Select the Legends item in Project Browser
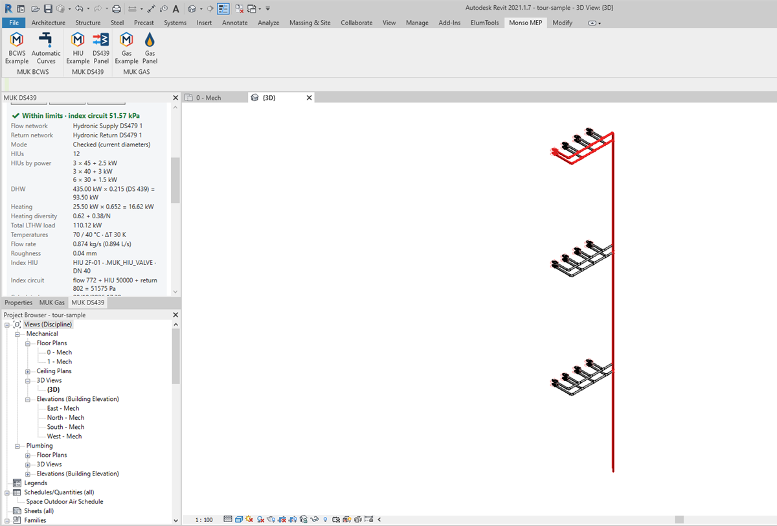 tap(36, 483)
